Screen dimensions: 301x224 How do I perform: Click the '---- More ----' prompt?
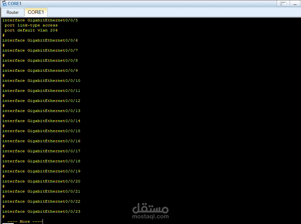pyautogui.click(x=25, y=221)
